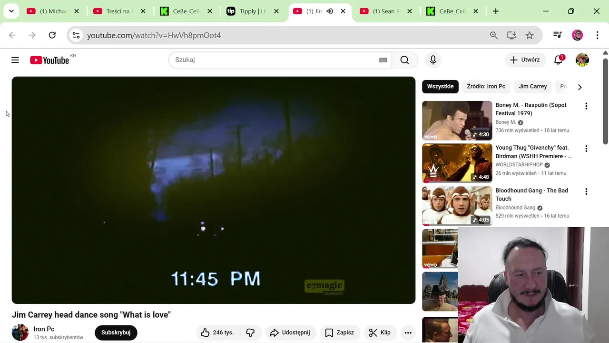The height and width of the screenshot is (343, 609).
Task: Open the site information icon in the address bar
Action: (76, 35)
